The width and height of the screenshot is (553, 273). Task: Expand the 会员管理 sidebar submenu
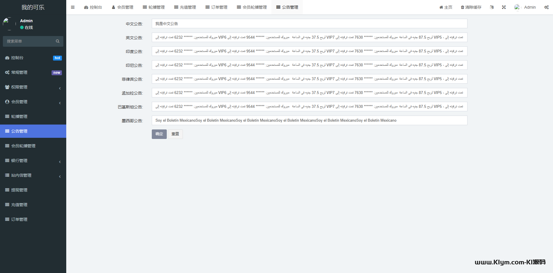point(33,102)
